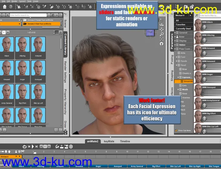Toggle the Show Sub Items checkbox
The image size is (221, 169).
tap(176, 130)
